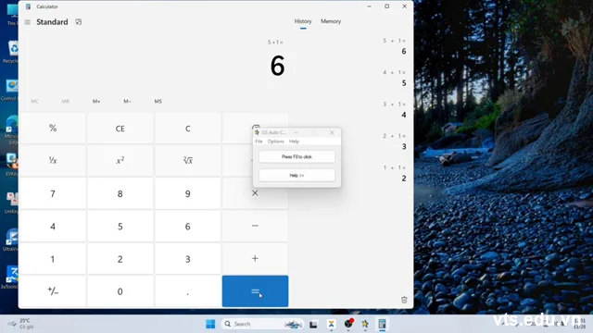Clear all history with trash icon
The width and height of the screenshot is (593, 333).
[404, 300]
